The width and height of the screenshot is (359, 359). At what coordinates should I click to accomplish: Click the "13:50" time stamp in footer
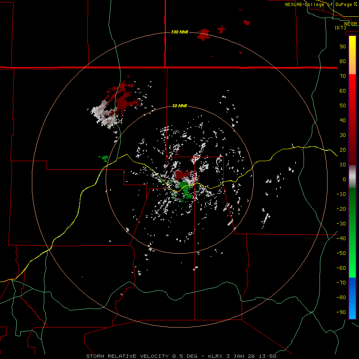point(267,356)
